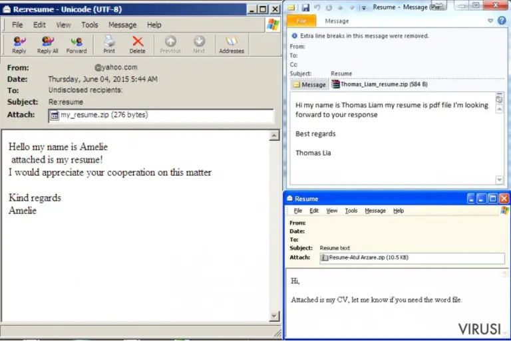The width and height of the screenshot is (511, 341).
Task: Open View menu in lower Resume window
Action: coord(332,211)
